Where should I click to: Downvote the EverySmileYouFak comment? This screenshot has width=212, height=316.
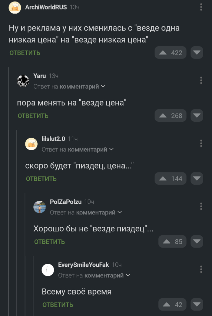(x=197, y=304)
